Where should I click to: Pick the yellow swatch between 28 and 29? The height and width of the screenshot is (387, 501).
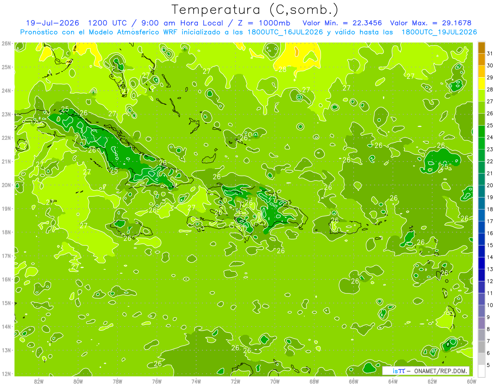[x=481, y=83]
